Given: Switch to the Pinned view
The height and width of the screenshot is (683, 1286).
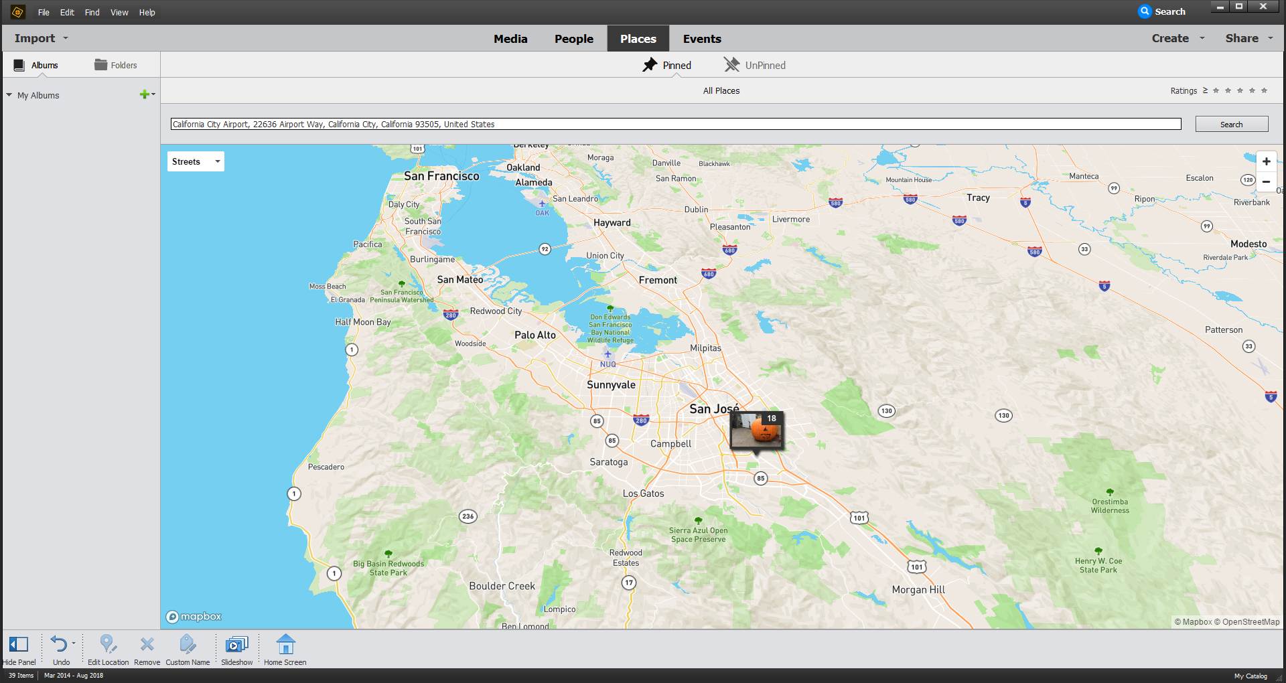Looking at the screenshot, I should [x=667, y=65].
